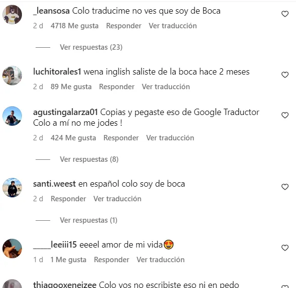Show the 8 replies to agustingalarza01
296x288 pixels.
[x=89, y=159]
